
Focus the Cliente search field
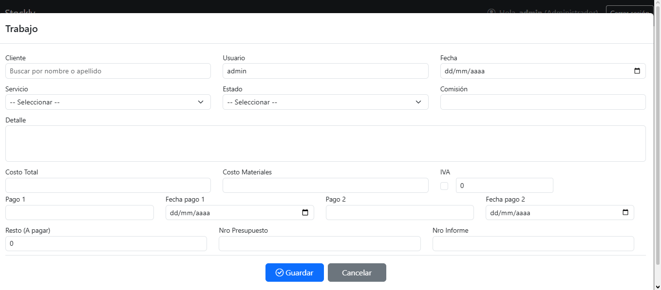pyautogui.click(x=108, y=71)
